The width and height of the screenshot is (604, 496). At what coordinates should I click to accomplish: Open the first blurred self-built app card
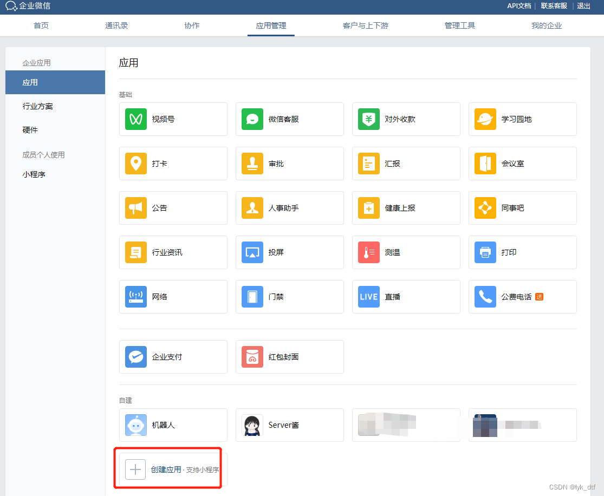pos(406,425)
